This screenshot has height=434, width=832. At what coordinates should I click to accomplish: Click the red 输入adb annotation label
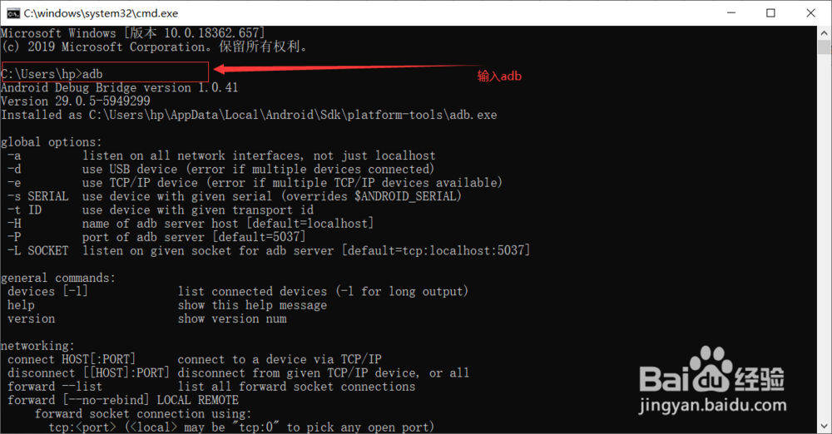(x=498, y=76)
